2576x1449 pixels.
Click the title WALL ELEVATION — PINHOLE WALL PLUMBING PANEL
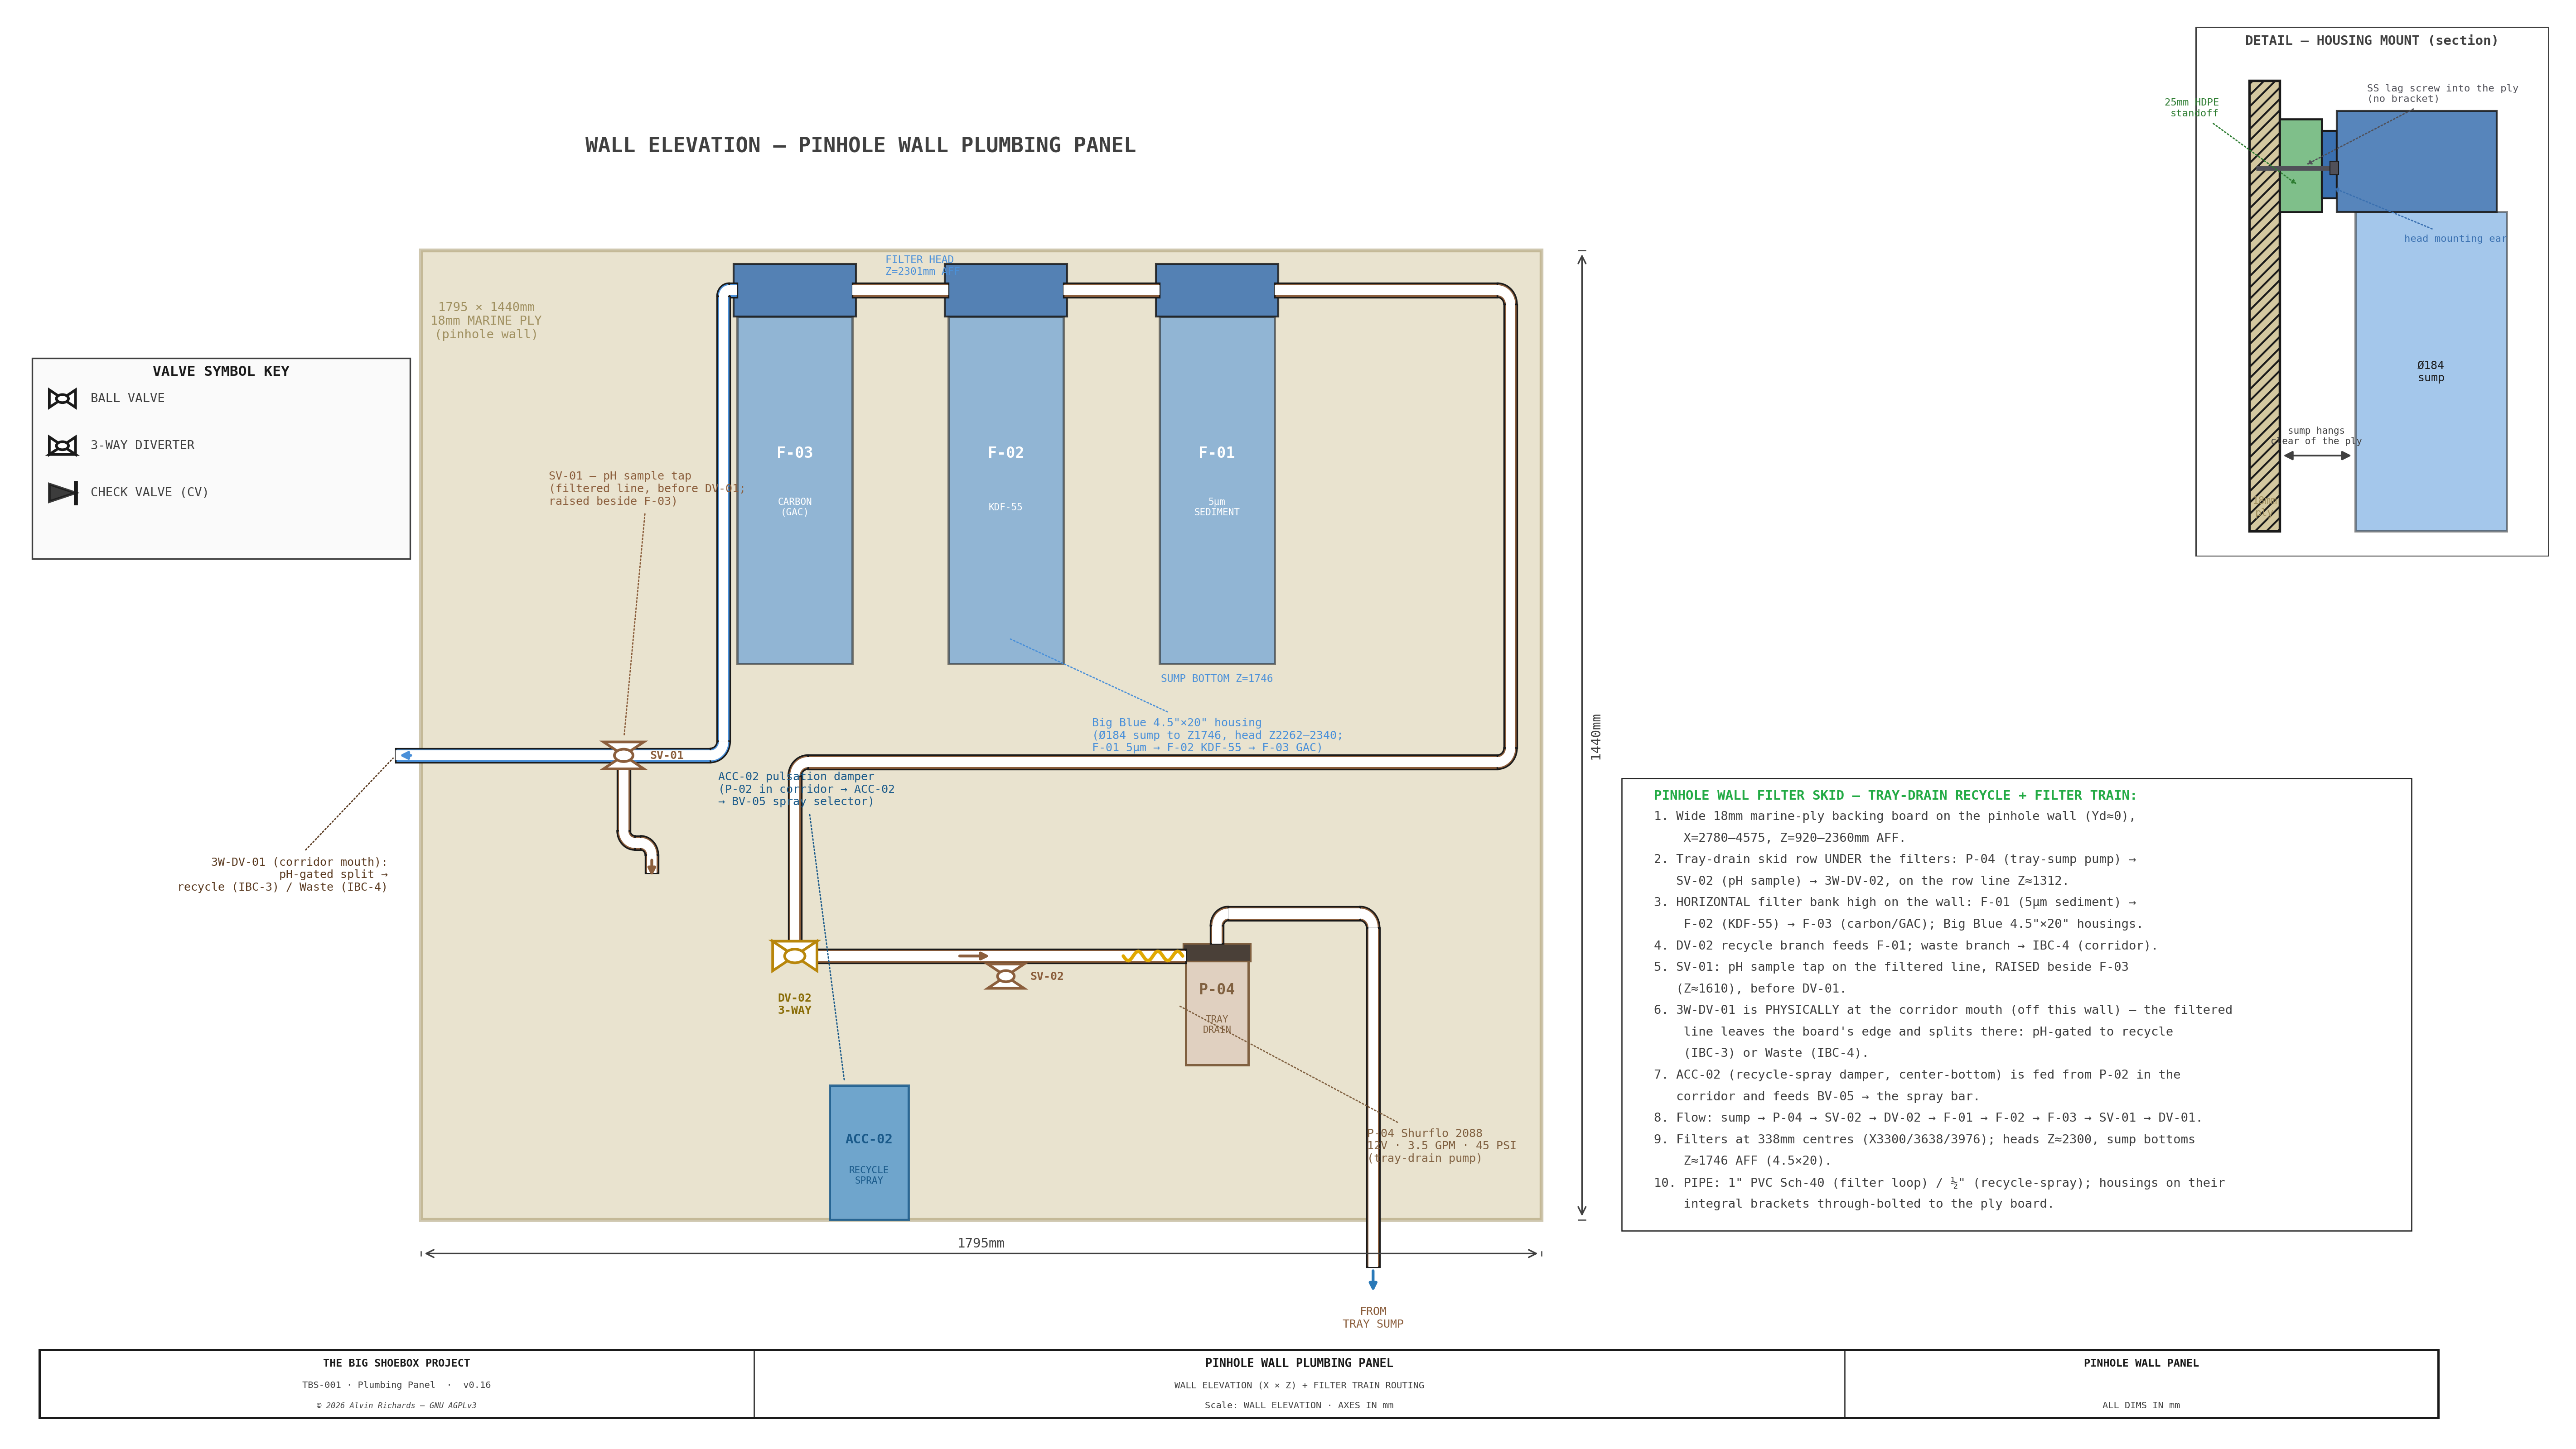(860, 145)
